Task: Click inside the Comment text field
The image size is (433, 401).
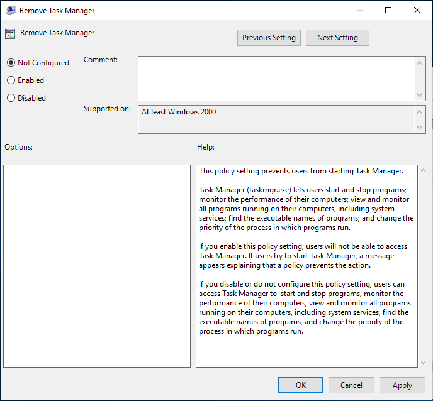Action: point(276,79)
